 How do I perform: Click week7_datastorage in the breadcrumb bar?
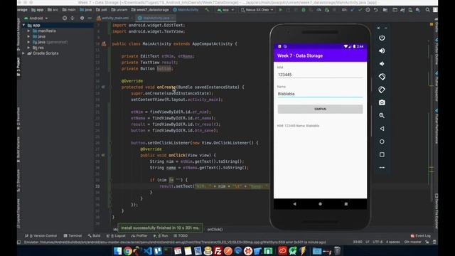150,10
